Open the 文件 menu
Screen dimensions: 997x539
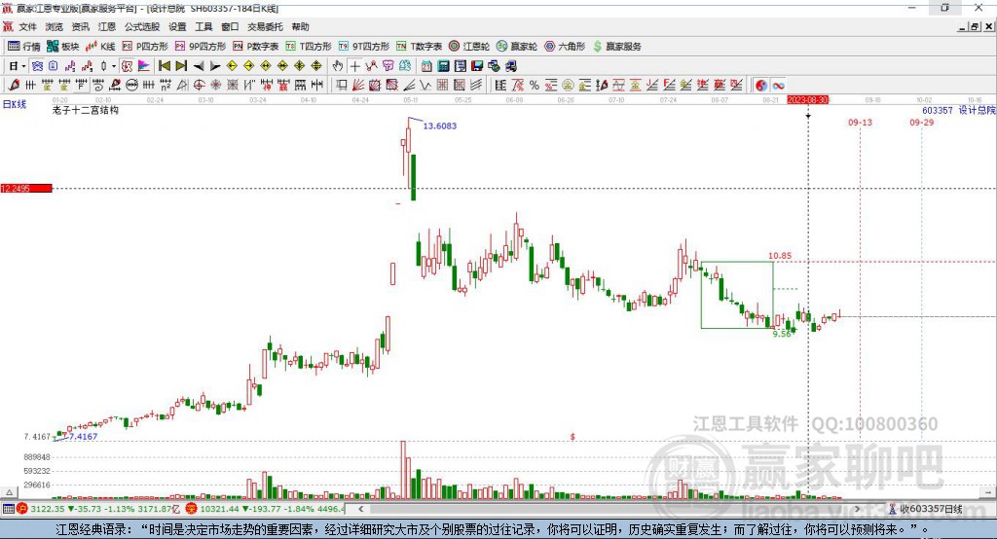(x=27, y=26)
